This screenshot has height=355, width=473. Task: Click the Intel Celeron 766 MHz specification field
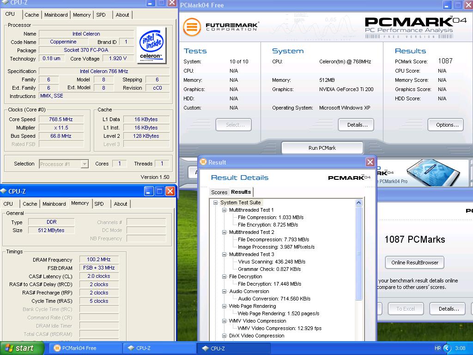(104, 71)
